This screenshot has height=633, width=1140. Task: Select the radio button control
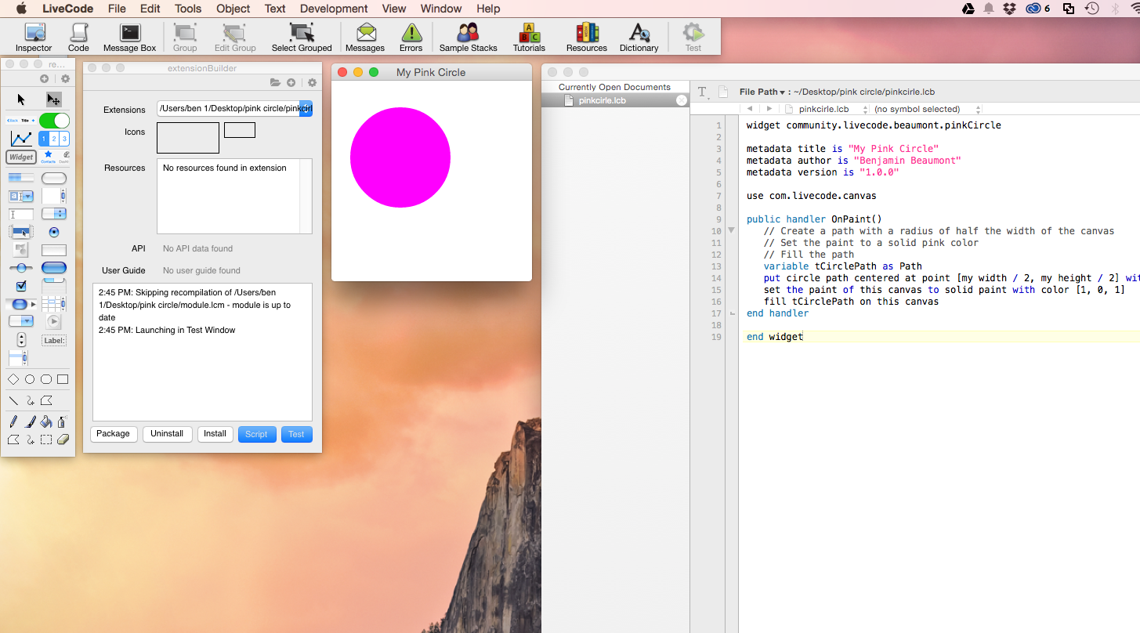pos(54,233)
